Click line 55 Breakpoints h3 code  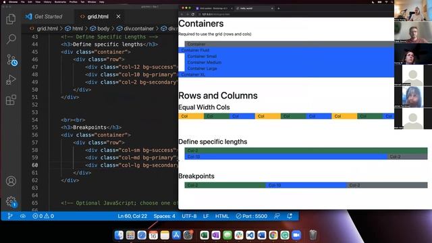pyautogui.click(x=91, y=128)
